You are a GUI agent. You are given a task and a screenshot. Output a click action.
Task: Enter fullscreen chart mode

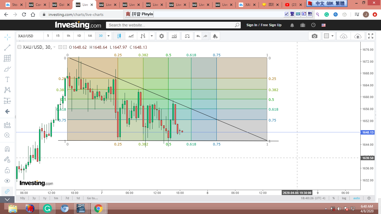click(x=370, y=36)
